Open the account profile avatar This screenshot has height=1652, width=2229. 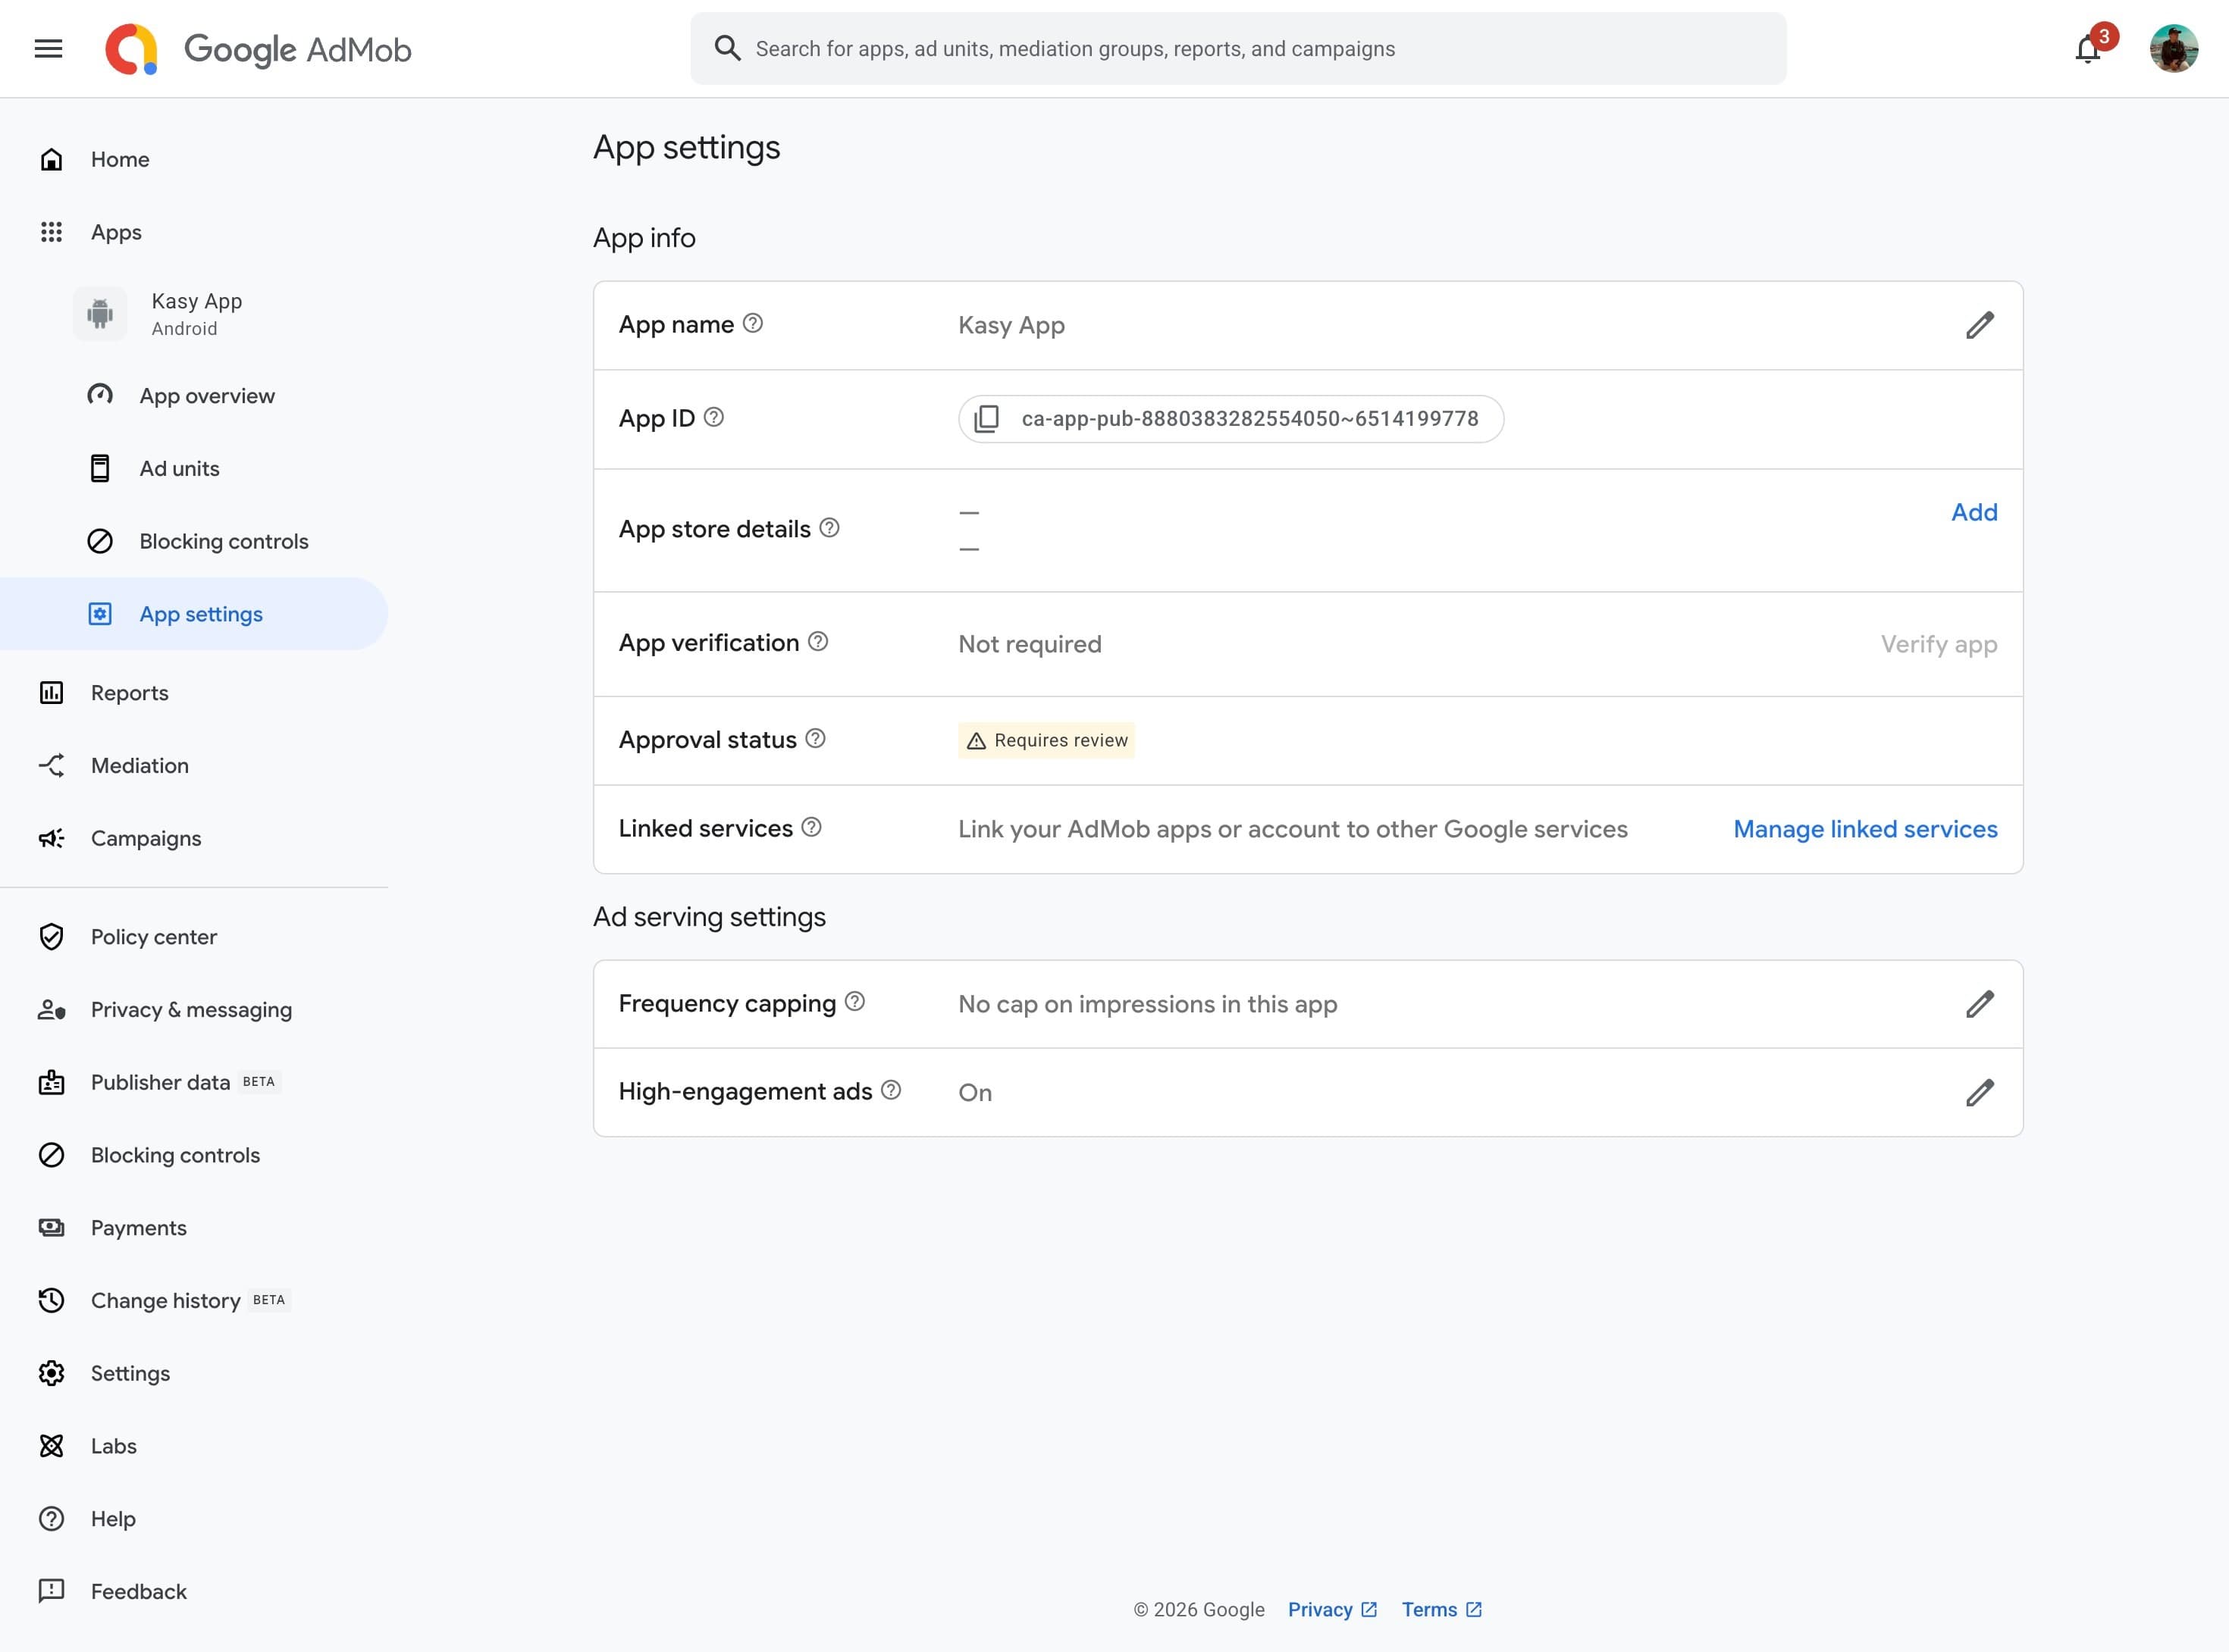pos(2173,49)
